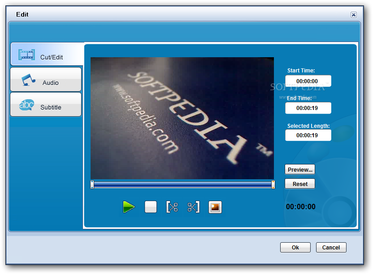Click the middle of the timeline bar
Image resolution: width=373 pixels, height=274 pixels.
click(x=182, y=185)
